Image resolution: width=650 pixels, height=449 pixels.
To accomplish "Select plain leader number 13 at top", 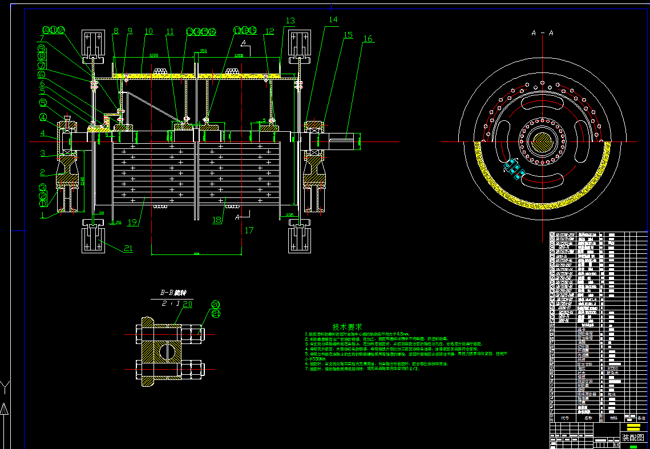I will tap(290, 21).
